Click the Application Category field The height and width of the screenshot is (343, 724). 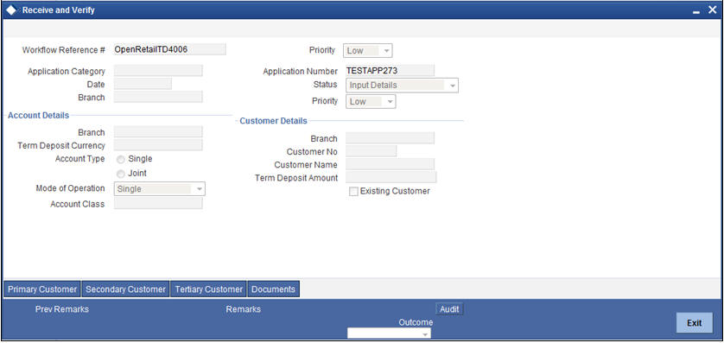[x=158, y=71]
